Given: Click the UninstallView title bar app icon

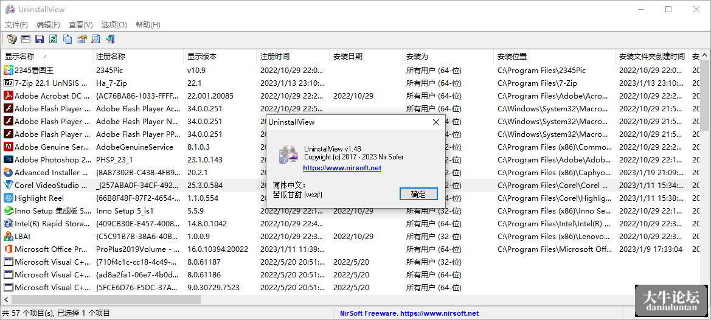Looking at the screenshot, I should (x=10, y=9).
